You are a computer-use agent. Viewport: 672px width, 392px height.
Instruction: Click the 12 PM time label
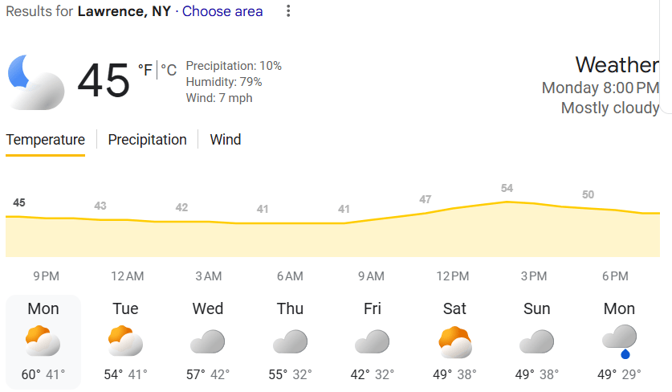[x=453, y=276]
